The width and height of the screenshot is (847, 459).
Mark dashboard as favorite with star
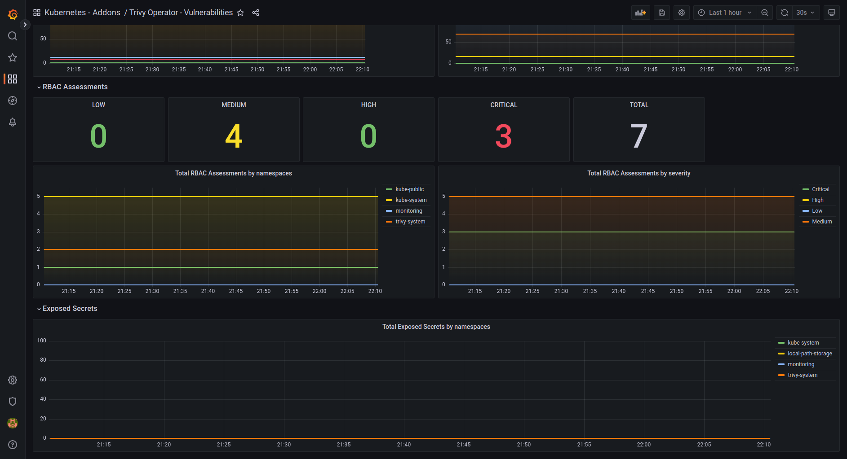click(240, 13)
